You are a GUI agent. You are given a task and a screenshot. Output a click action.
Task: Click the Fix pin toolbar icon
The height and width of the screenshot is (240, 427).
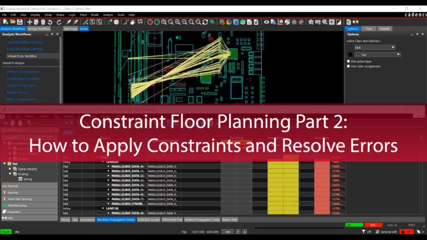(x=68, y=22)
